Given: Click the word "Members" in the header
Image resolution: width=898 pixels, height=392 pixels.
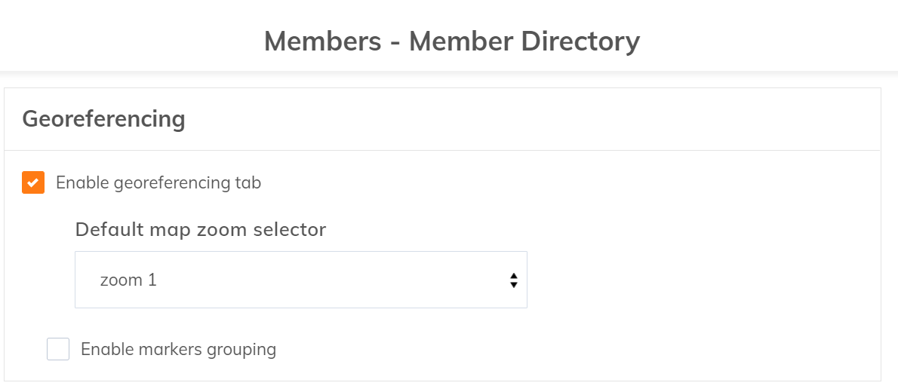Looking at the screenshot, I should click(322, 41).
